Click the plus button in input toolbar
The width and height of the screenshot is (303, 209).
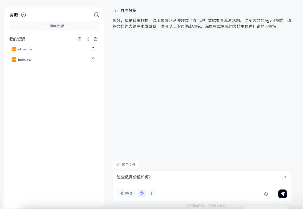[151, 193]
